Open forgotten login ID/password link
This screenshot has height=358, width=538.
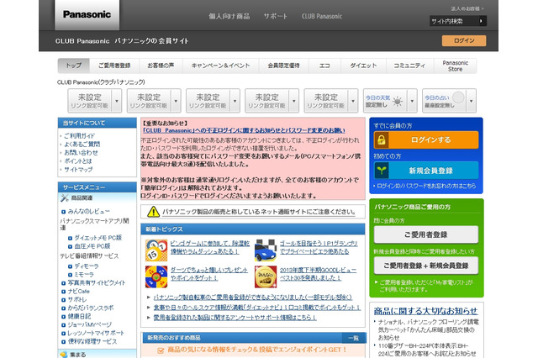[x=426, y=186]
